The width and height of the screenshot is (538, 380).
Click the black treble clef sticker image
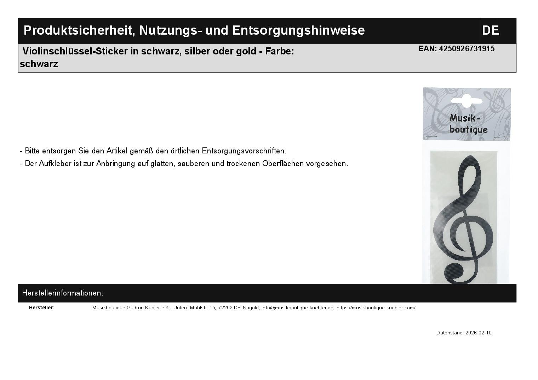(x=463, y=219)
